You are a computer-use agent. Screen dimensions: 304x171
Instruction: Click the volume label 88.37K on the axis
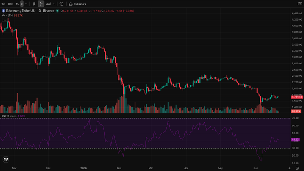coord(296,111)
